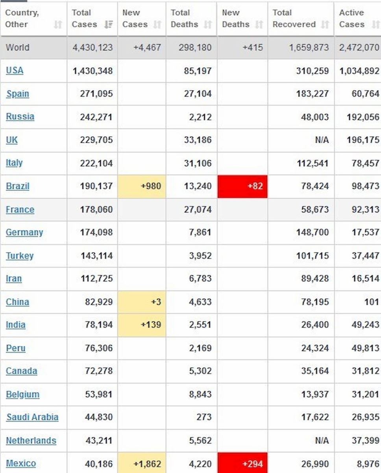Screen dimensions: 381x473
Task: Click the Mexico country link
Action: click(20, 464)
